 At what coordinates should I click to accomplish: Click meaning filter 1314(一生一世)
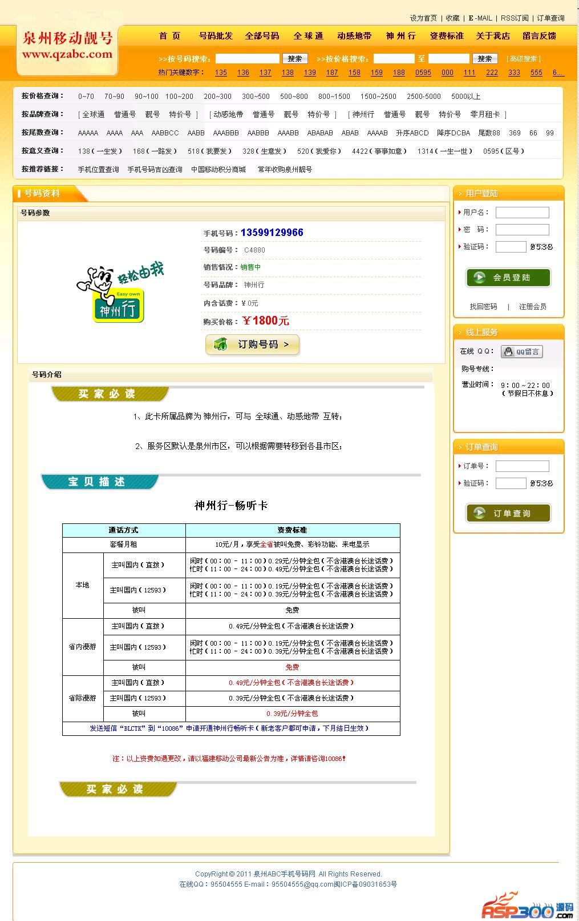[445, 151]
